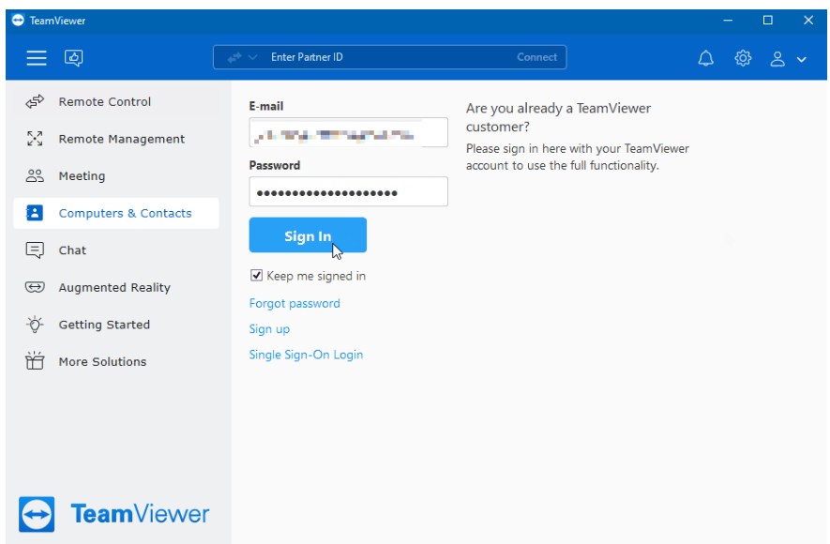Screen dimensions: 830x544
Task: Select Computers & Contacts
Action: click(x=116, y=213)
